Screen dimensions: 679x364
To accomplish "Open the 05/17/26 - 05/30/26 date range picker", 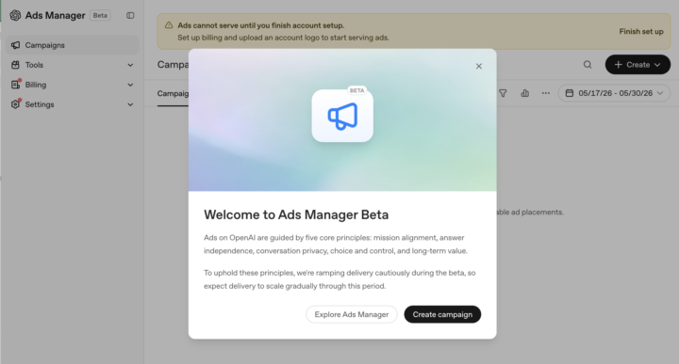I will coord(614,93).
